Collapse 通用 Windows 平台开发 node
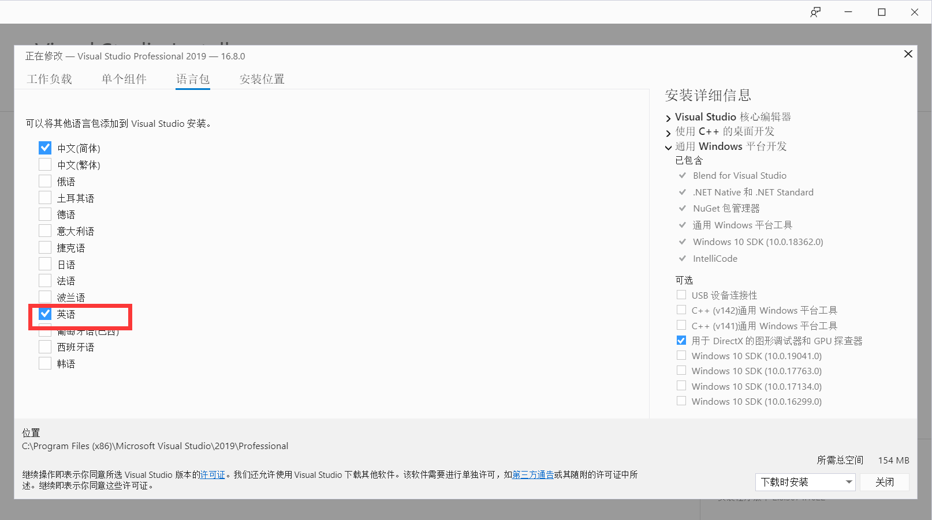The image size is (932, 520). (669, 147)
